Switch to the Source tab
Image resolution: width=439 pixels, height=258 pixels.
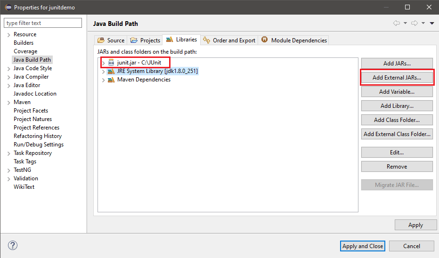111,40
